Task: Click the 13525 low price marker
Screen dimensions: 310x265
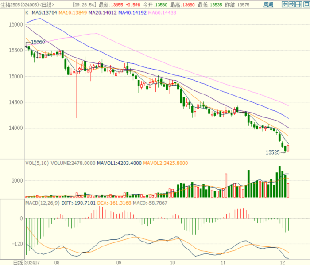Action: coord(272,152)
